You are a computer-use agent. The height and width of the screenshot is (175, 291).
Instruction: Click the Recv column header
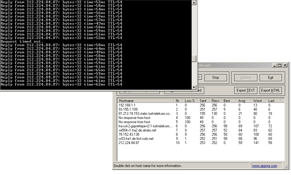(x=215, y=101)
